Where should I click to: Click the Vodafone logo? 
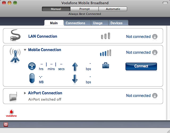(11, 113)
